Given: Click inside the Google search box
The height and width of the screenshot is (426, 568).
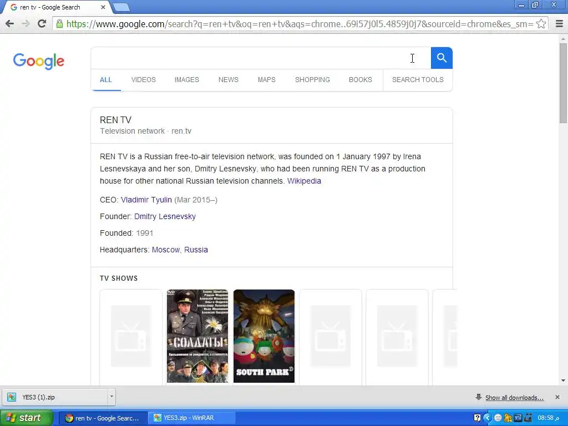Looking at the screenshot, I should [261, 58].
